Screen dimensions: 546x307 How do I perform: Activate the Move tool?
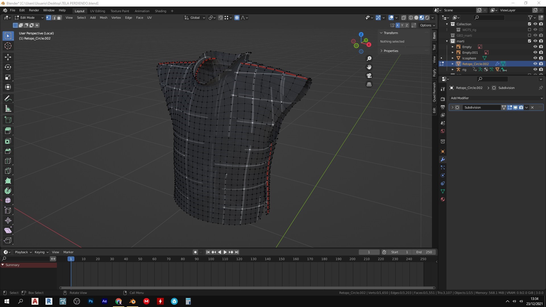click(8, 57)
